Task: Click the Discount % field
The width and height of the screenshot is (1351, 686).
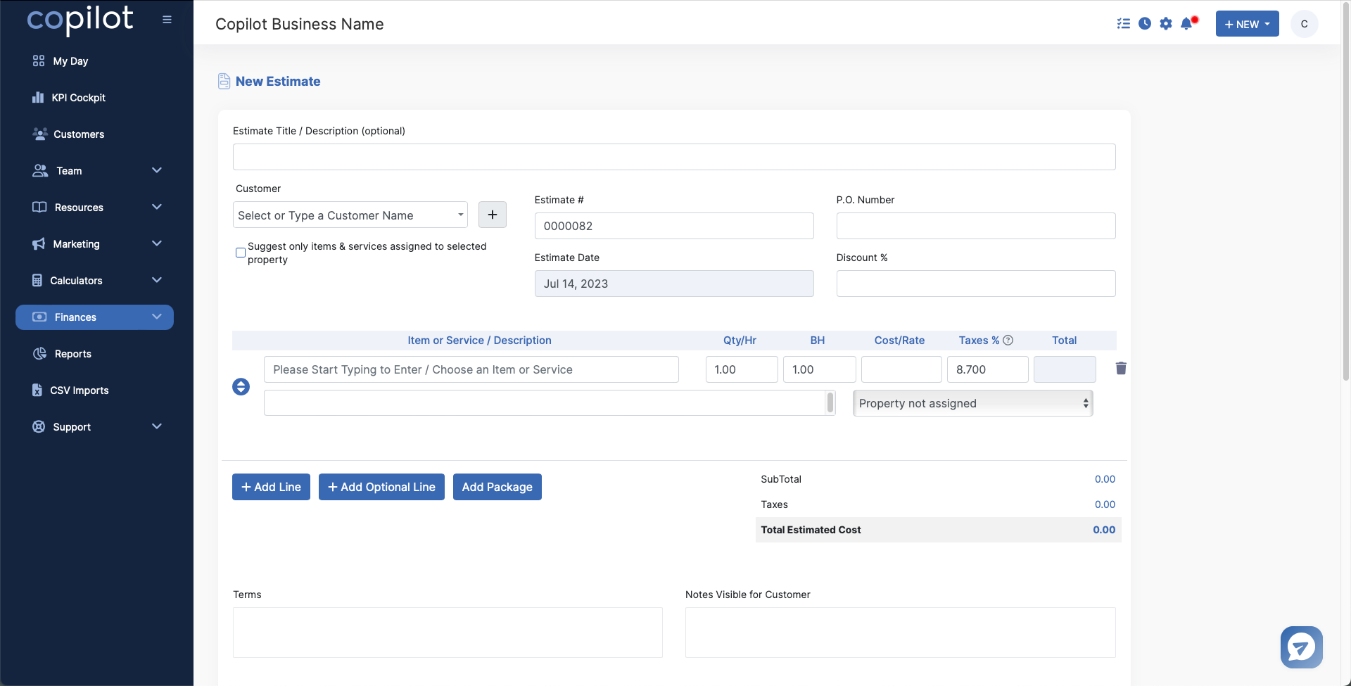Action: [x=976, y=284]
